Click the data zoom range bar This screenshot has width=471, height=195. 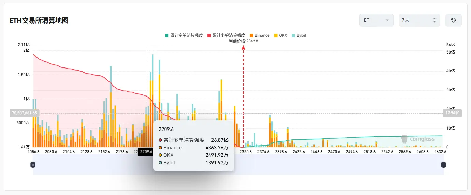[x=238, y=165]
